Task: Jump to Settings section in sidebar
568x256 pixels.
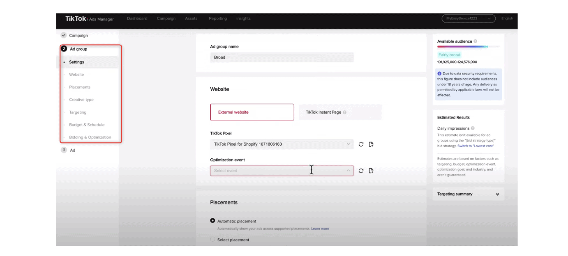Action: click(x=76, y=62)
